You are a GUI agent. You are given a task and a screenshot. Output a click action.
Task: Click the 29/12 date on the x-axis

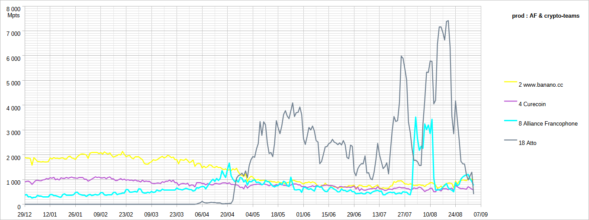click(x=25, y=214)
